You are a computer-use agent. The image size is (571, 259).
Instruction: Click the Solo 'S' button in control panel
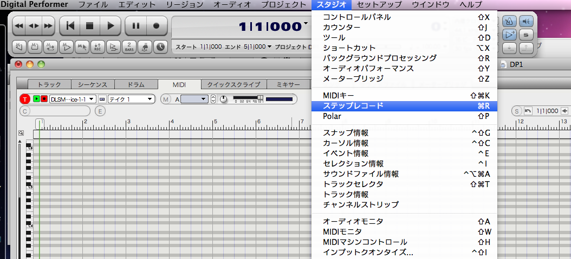point(526,35)
